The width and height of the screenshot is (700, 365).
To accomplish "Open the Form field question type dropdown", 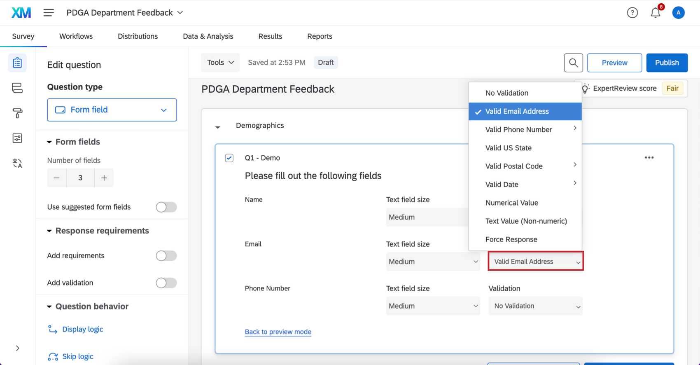I will [112, 110].
